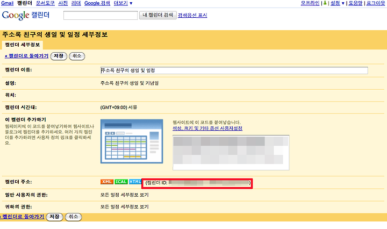The height and width of the screenshot is (229, 387).
Task: Click the bottom 취소 button
Action: point(73,217)
